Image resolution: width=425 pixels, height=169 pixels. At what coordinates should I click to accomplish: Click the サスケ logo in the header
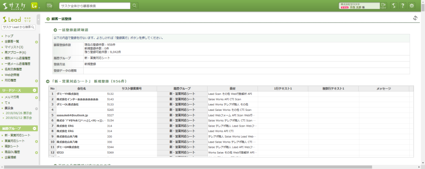[x=14, y=6]
